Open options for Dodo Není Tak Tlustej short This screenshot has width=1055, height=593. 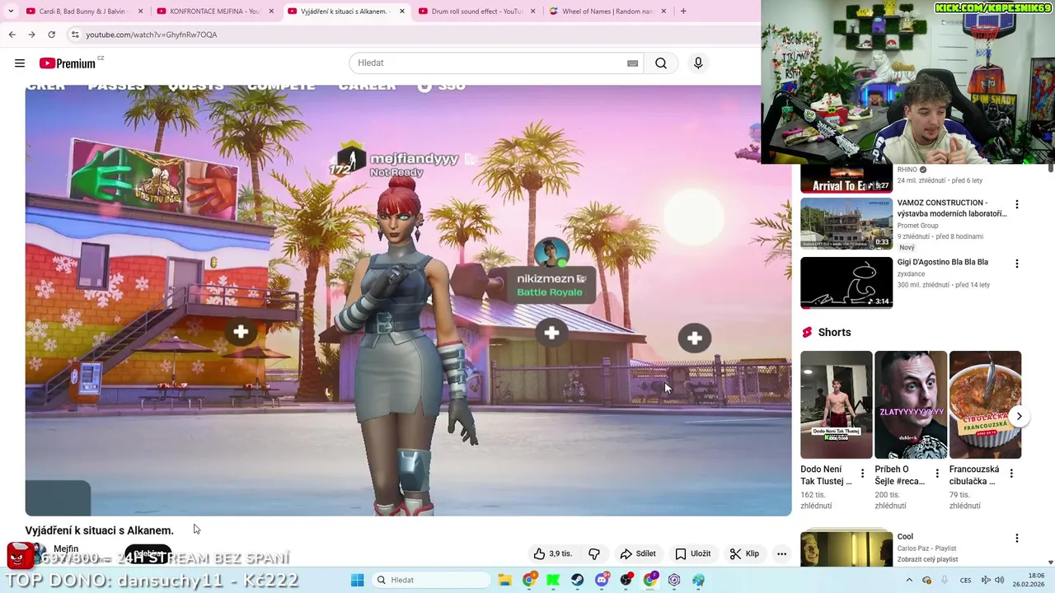click(862, 474)
